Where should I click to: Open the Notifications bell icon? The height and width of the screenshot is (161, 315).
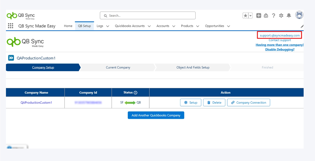tap(289, 15)
